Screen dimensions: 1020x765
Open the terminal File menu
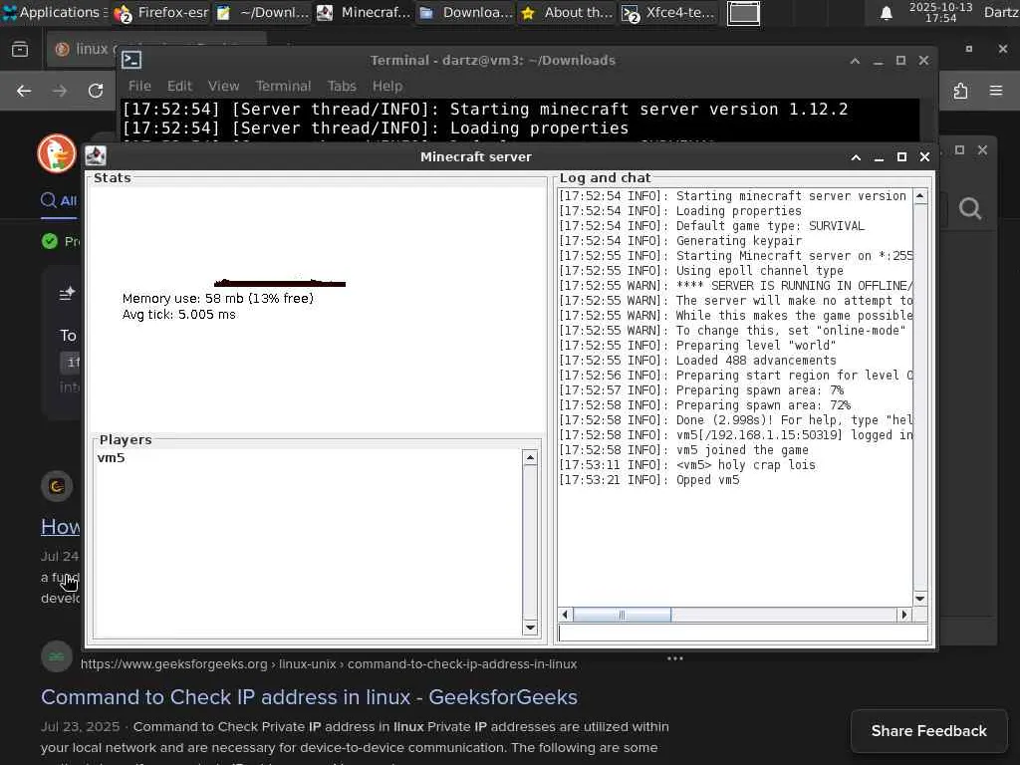(x=139, y=86)
